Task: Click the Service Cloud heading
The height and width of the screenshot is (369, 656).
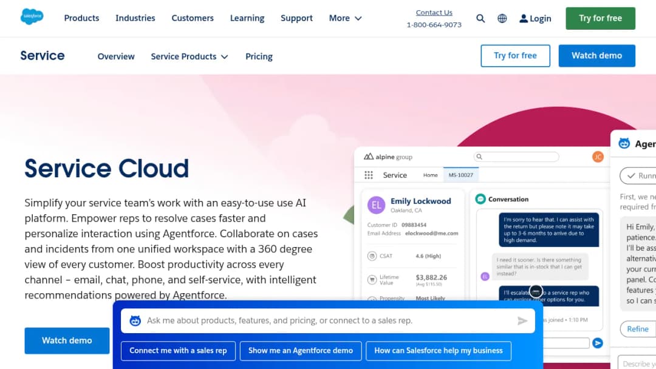Action: (106, 168)
